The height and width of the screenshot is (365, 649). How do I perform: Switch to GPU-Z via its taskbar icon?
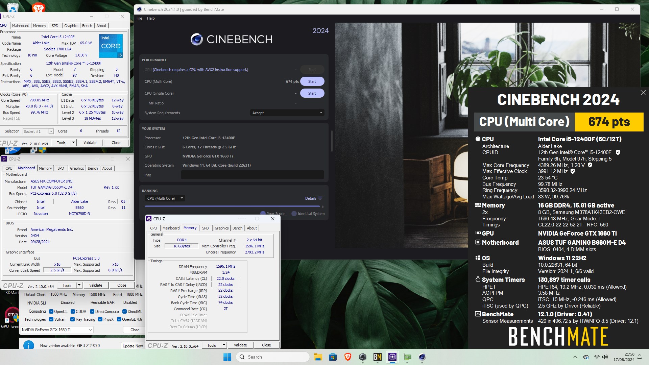407,357
